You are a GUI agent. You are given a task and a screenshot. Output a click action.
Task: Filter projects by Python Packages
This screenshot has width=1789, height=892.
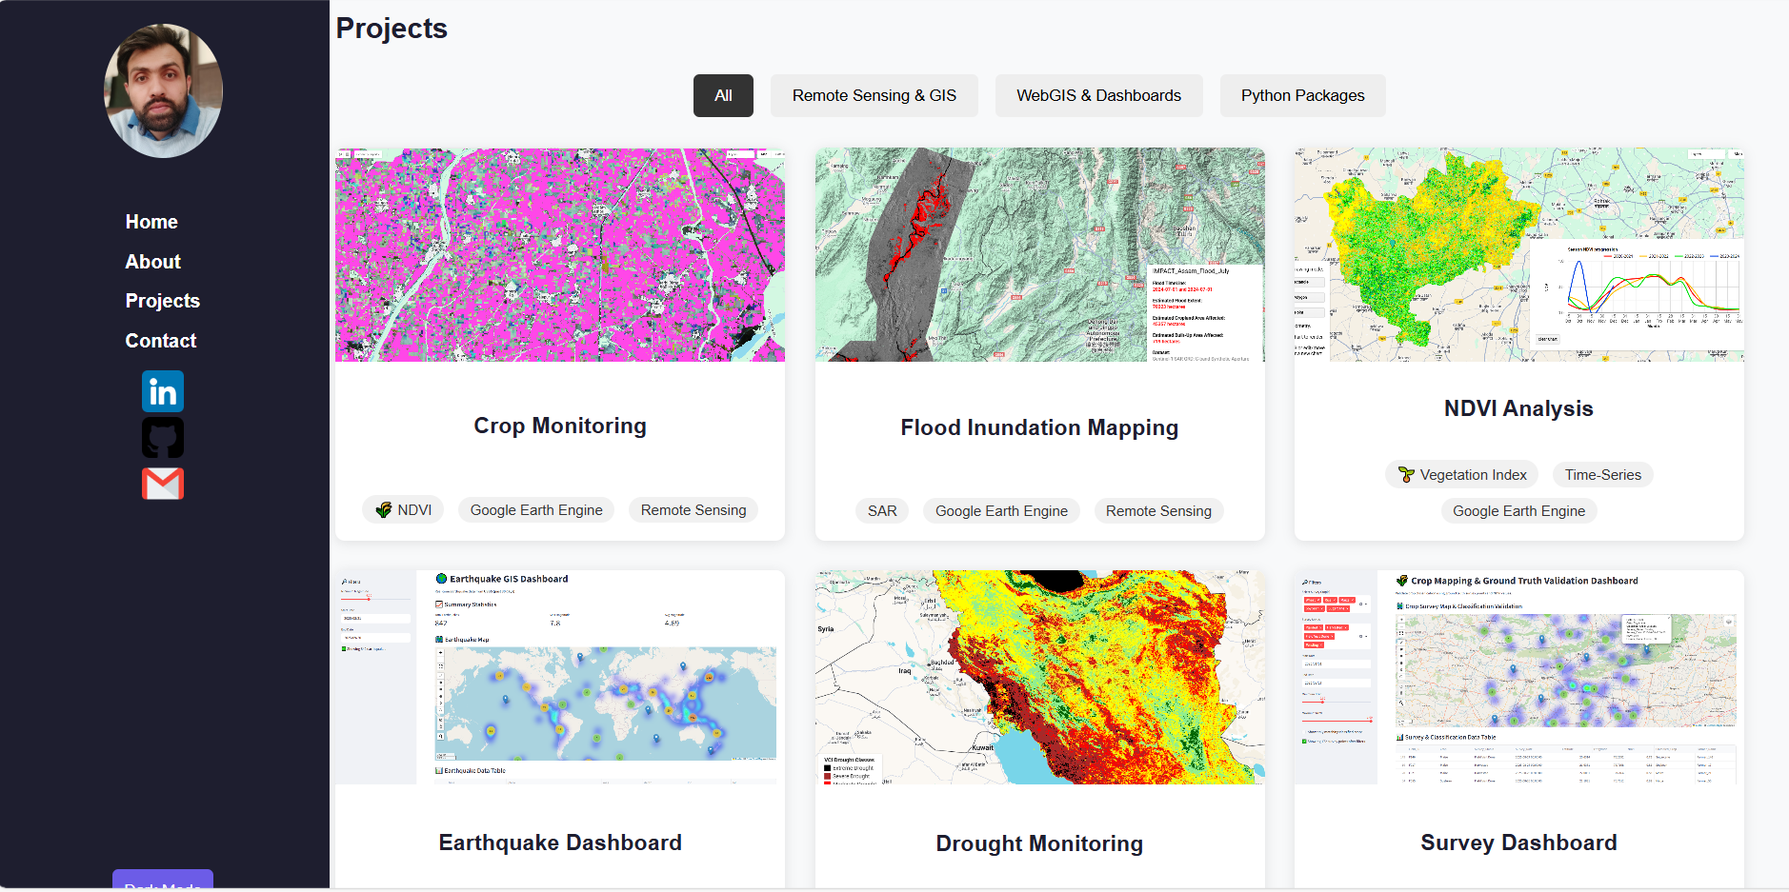pyautogui.click(x=1302, y=95)
